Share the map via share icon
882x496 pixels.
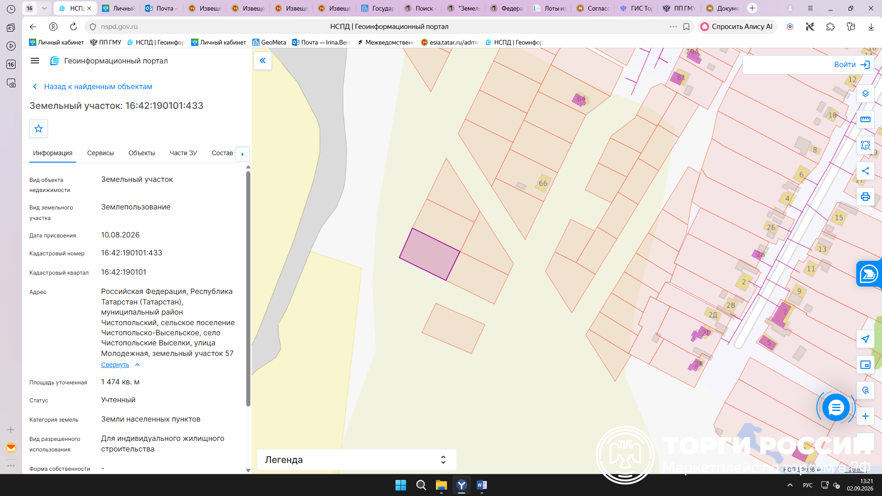[865, 171]
